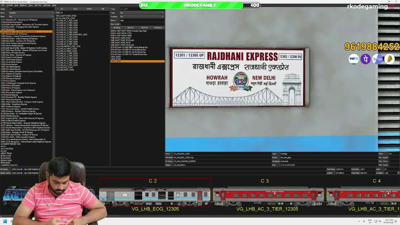The image size is (400, 225).
Task: Click the Add Beg button
Action: click(117, 28)
